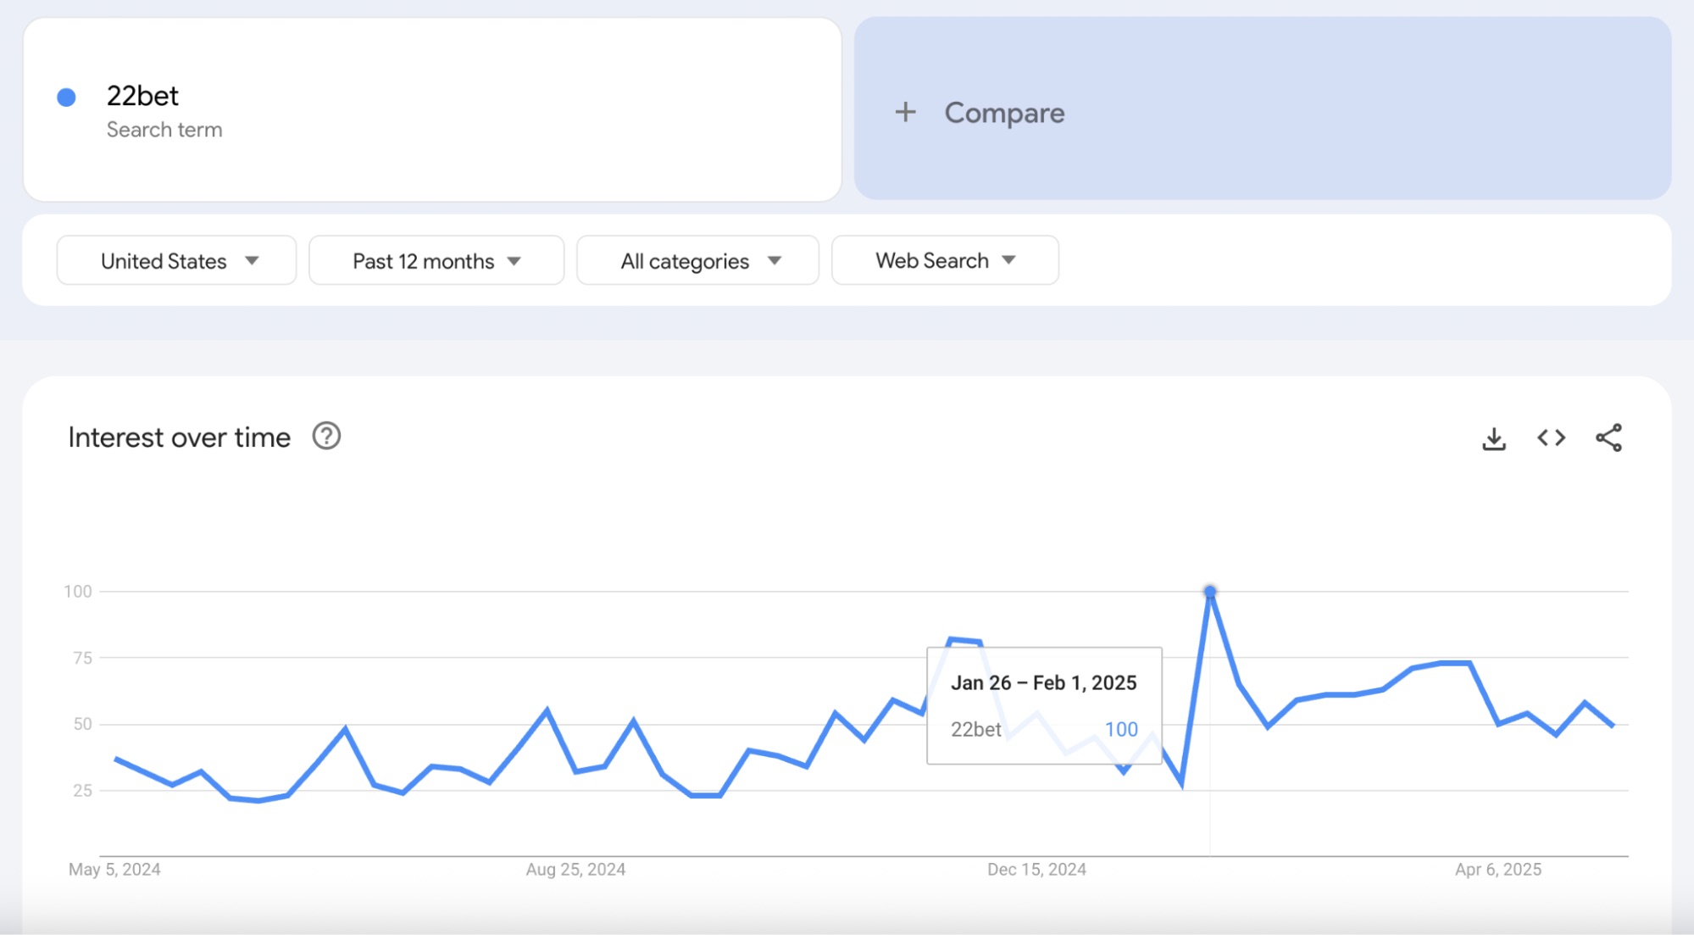The image size is (1694, 935).
Task: Select the peak data point at 100
Action: pyautogui.click(x=1210, y=591)
